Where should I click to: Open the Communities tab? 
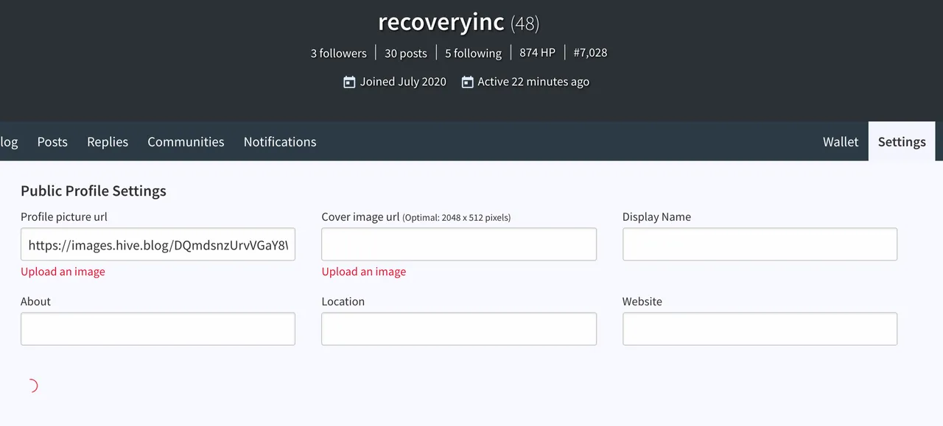pos(186,142)
